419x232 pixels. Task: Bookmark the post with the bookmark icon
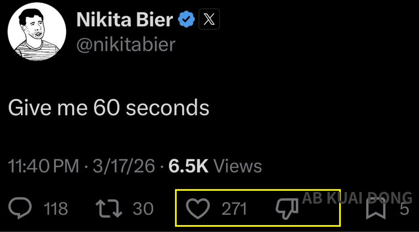pos(375,209)
